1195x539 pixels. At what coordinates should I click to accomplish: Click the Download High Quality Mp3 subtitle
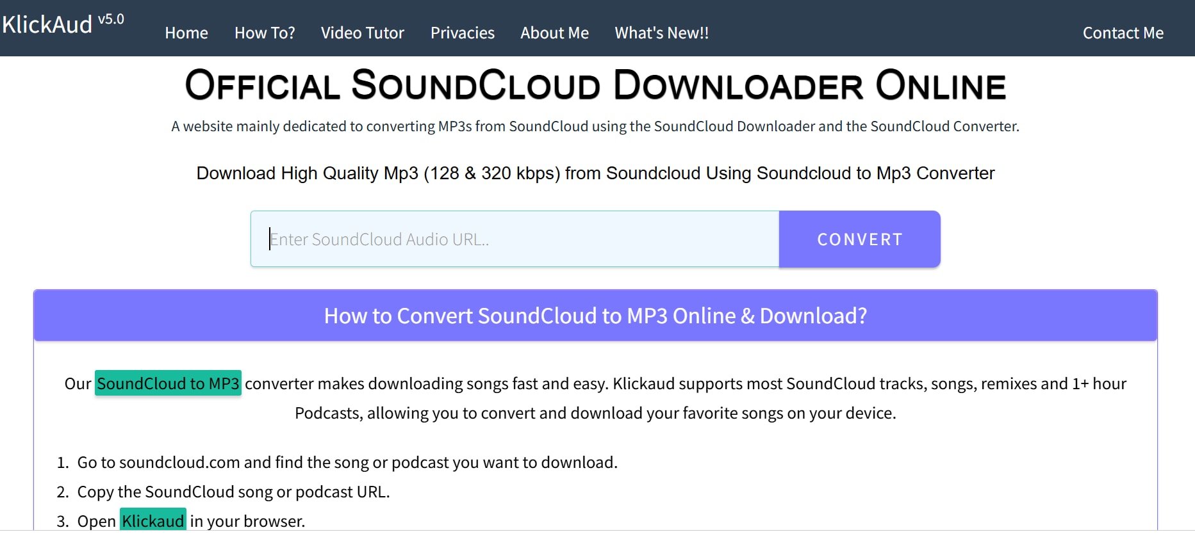tap(595, 173)
